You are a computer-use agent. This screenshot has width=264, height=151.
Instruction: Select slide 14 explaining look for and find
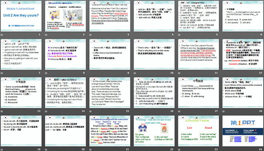click(65, 93)
